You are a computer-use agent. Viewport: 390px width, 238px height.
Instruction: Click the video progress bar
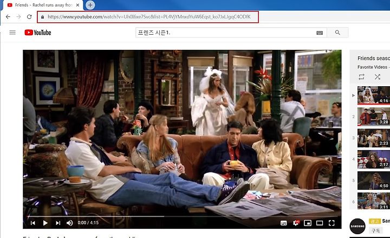tap(182, 216)
